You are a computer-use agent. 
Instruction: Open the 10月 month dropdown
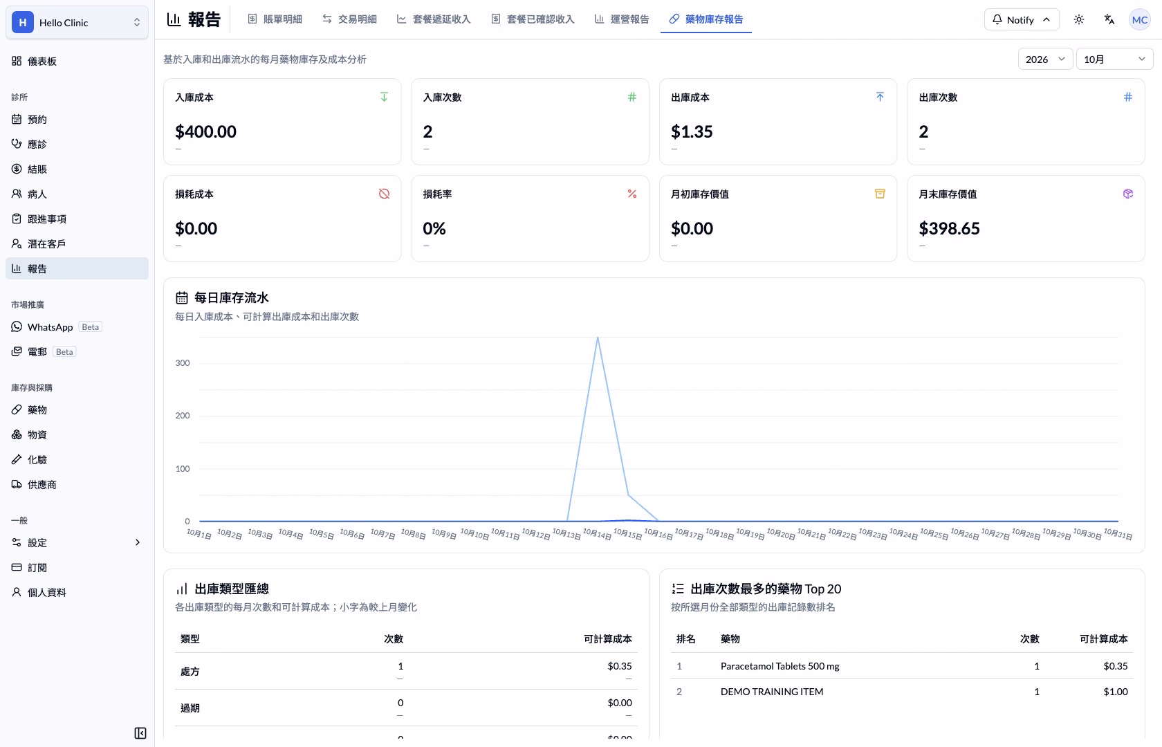tap(1114, 59)
